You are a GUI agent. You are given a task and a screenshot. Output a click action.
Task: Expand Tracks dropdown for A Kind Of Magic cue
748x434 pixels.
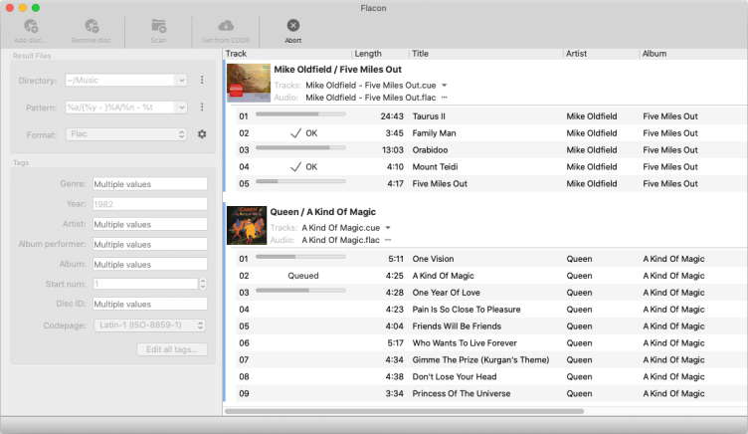coord(388,228)
